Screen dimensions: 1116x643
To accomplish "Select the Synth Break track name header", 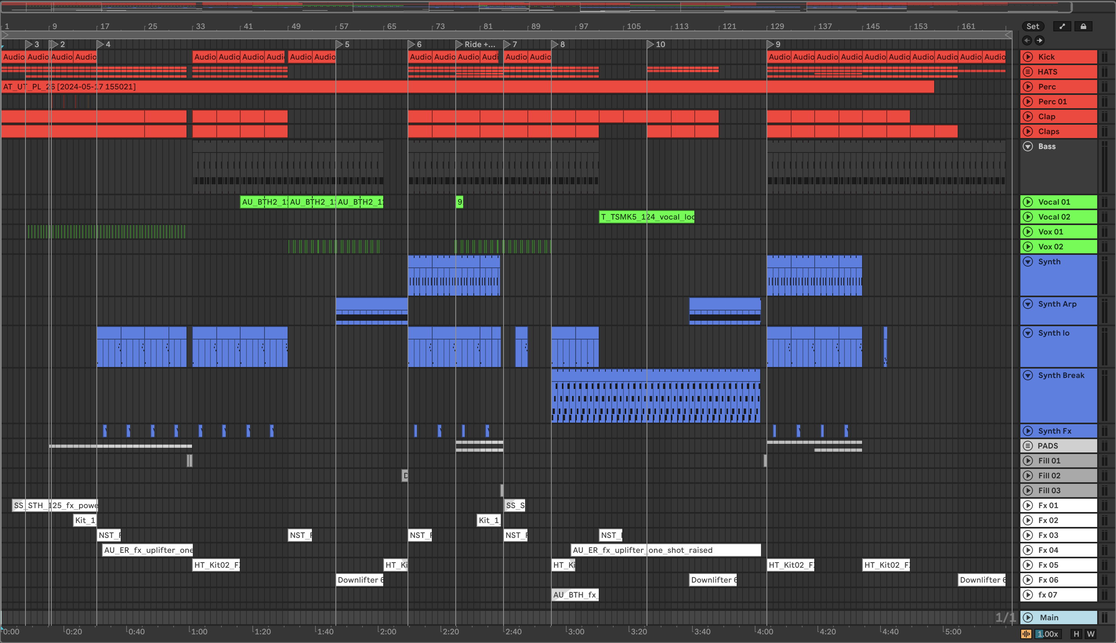I will tap(1059, 396).
